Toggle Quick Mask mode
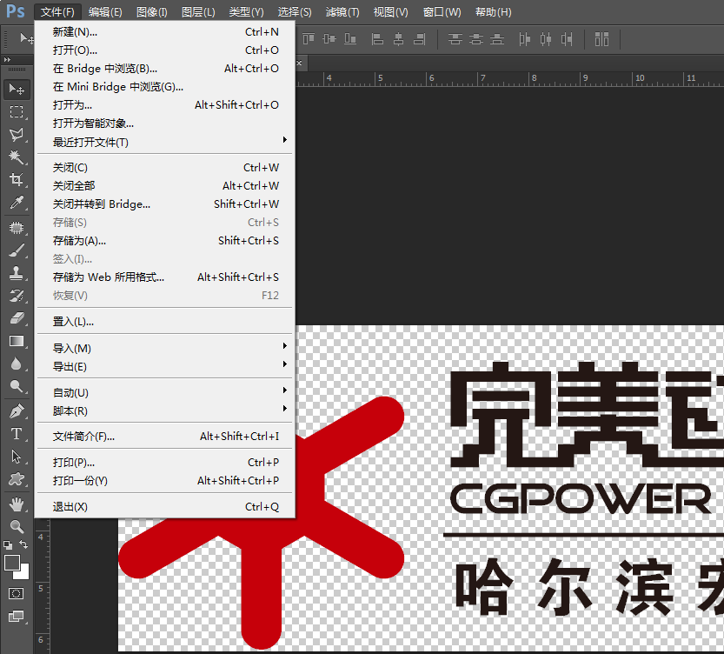This screenshot has height=654, width=724. (16, 593)
